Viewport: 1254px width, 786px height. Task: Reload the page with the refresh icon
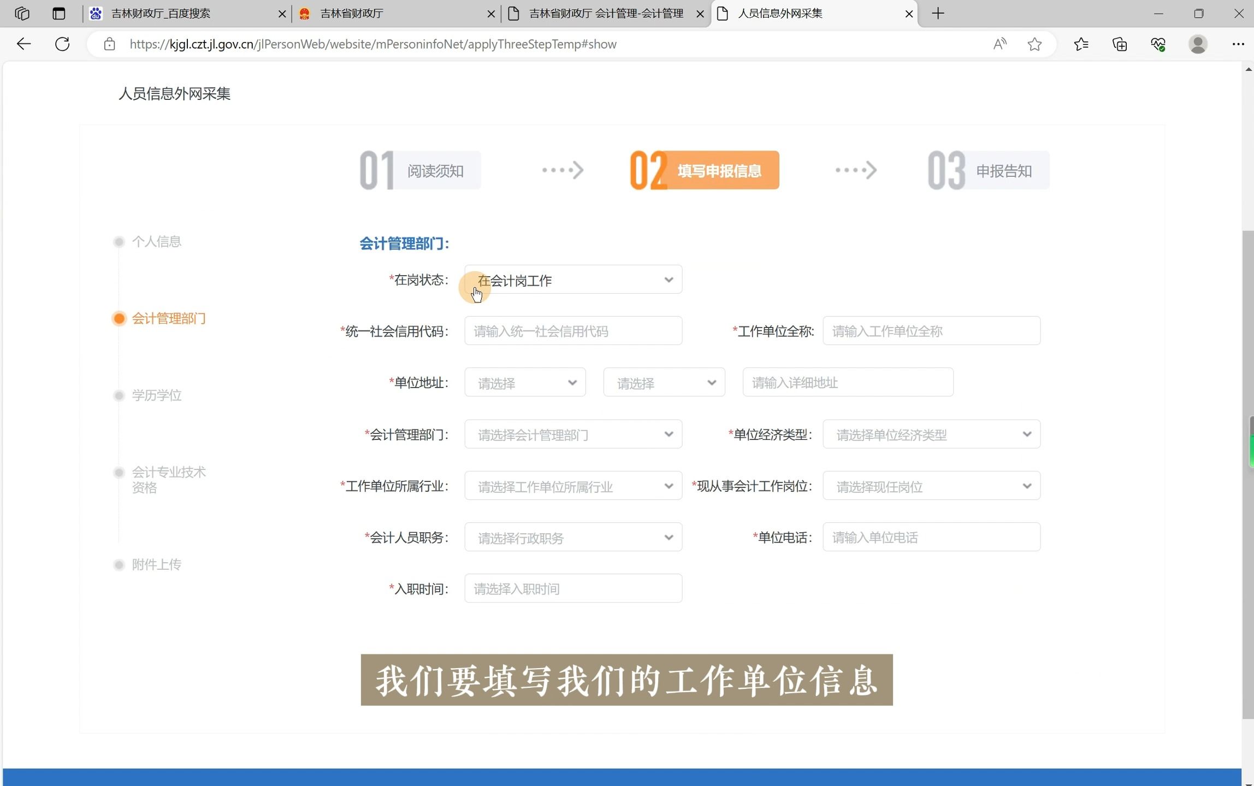(x=62, y=44)
